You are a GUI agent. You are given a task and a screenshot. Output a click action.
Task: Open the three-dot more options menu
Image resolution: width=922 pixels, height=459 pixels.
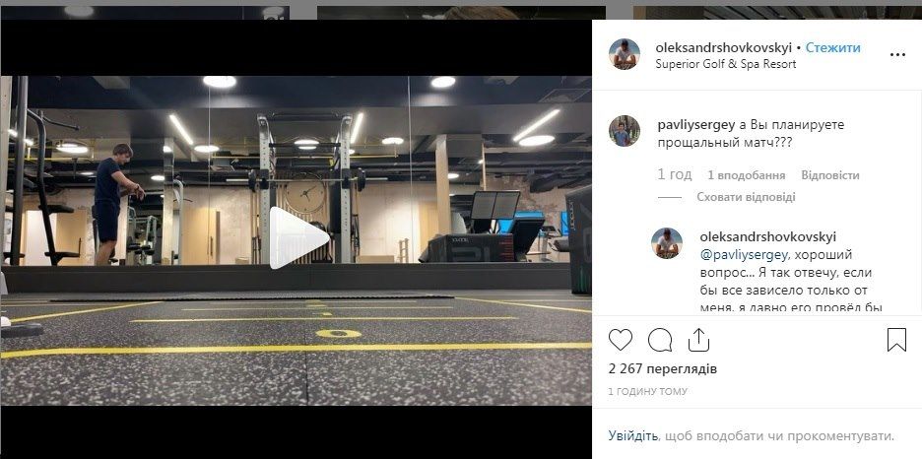897,54
